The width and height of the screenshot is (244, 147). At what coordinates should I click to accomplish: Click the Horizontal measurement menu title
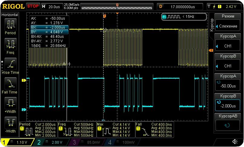10,15
